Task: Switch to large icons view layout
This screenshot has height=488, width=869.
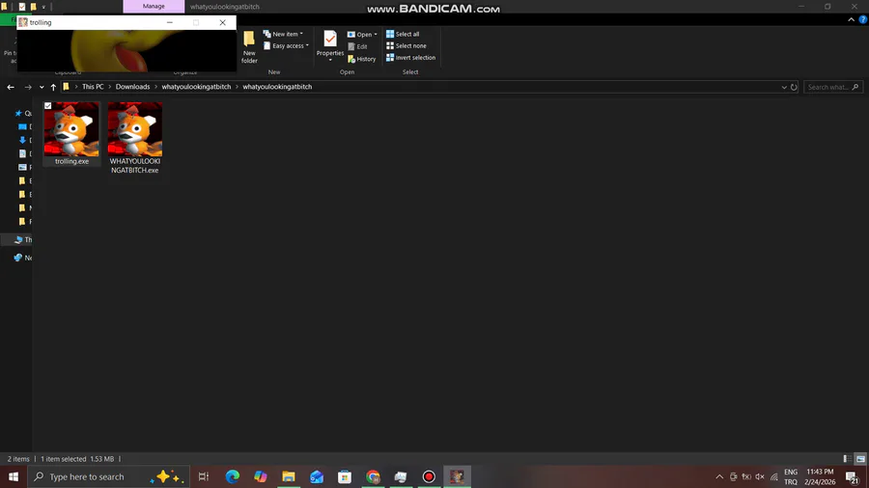Action: point(860,459)
